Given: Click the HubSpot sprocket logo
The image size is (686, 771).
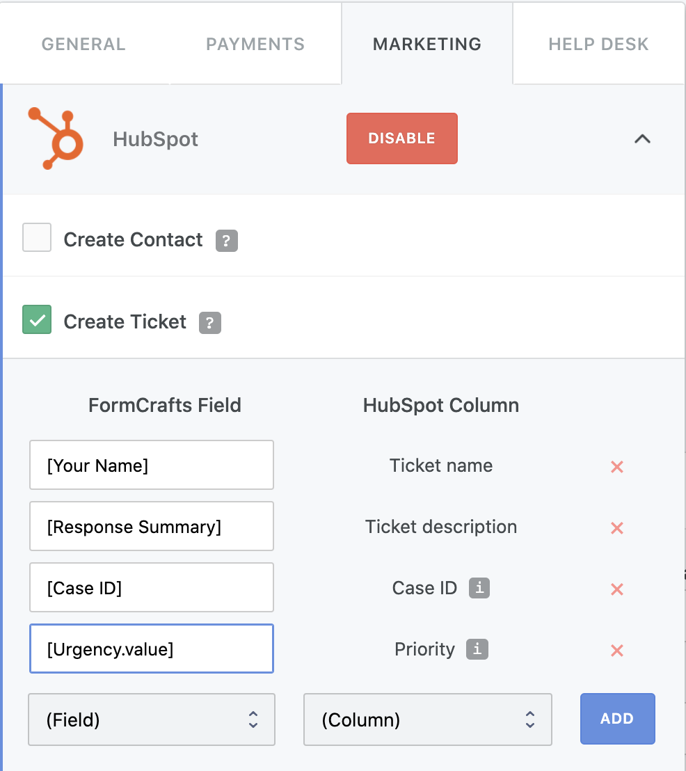Looking at the screenshot, I should (x=56, y=138).
